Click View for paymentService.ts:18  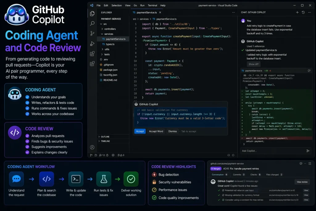click(306, 195)
